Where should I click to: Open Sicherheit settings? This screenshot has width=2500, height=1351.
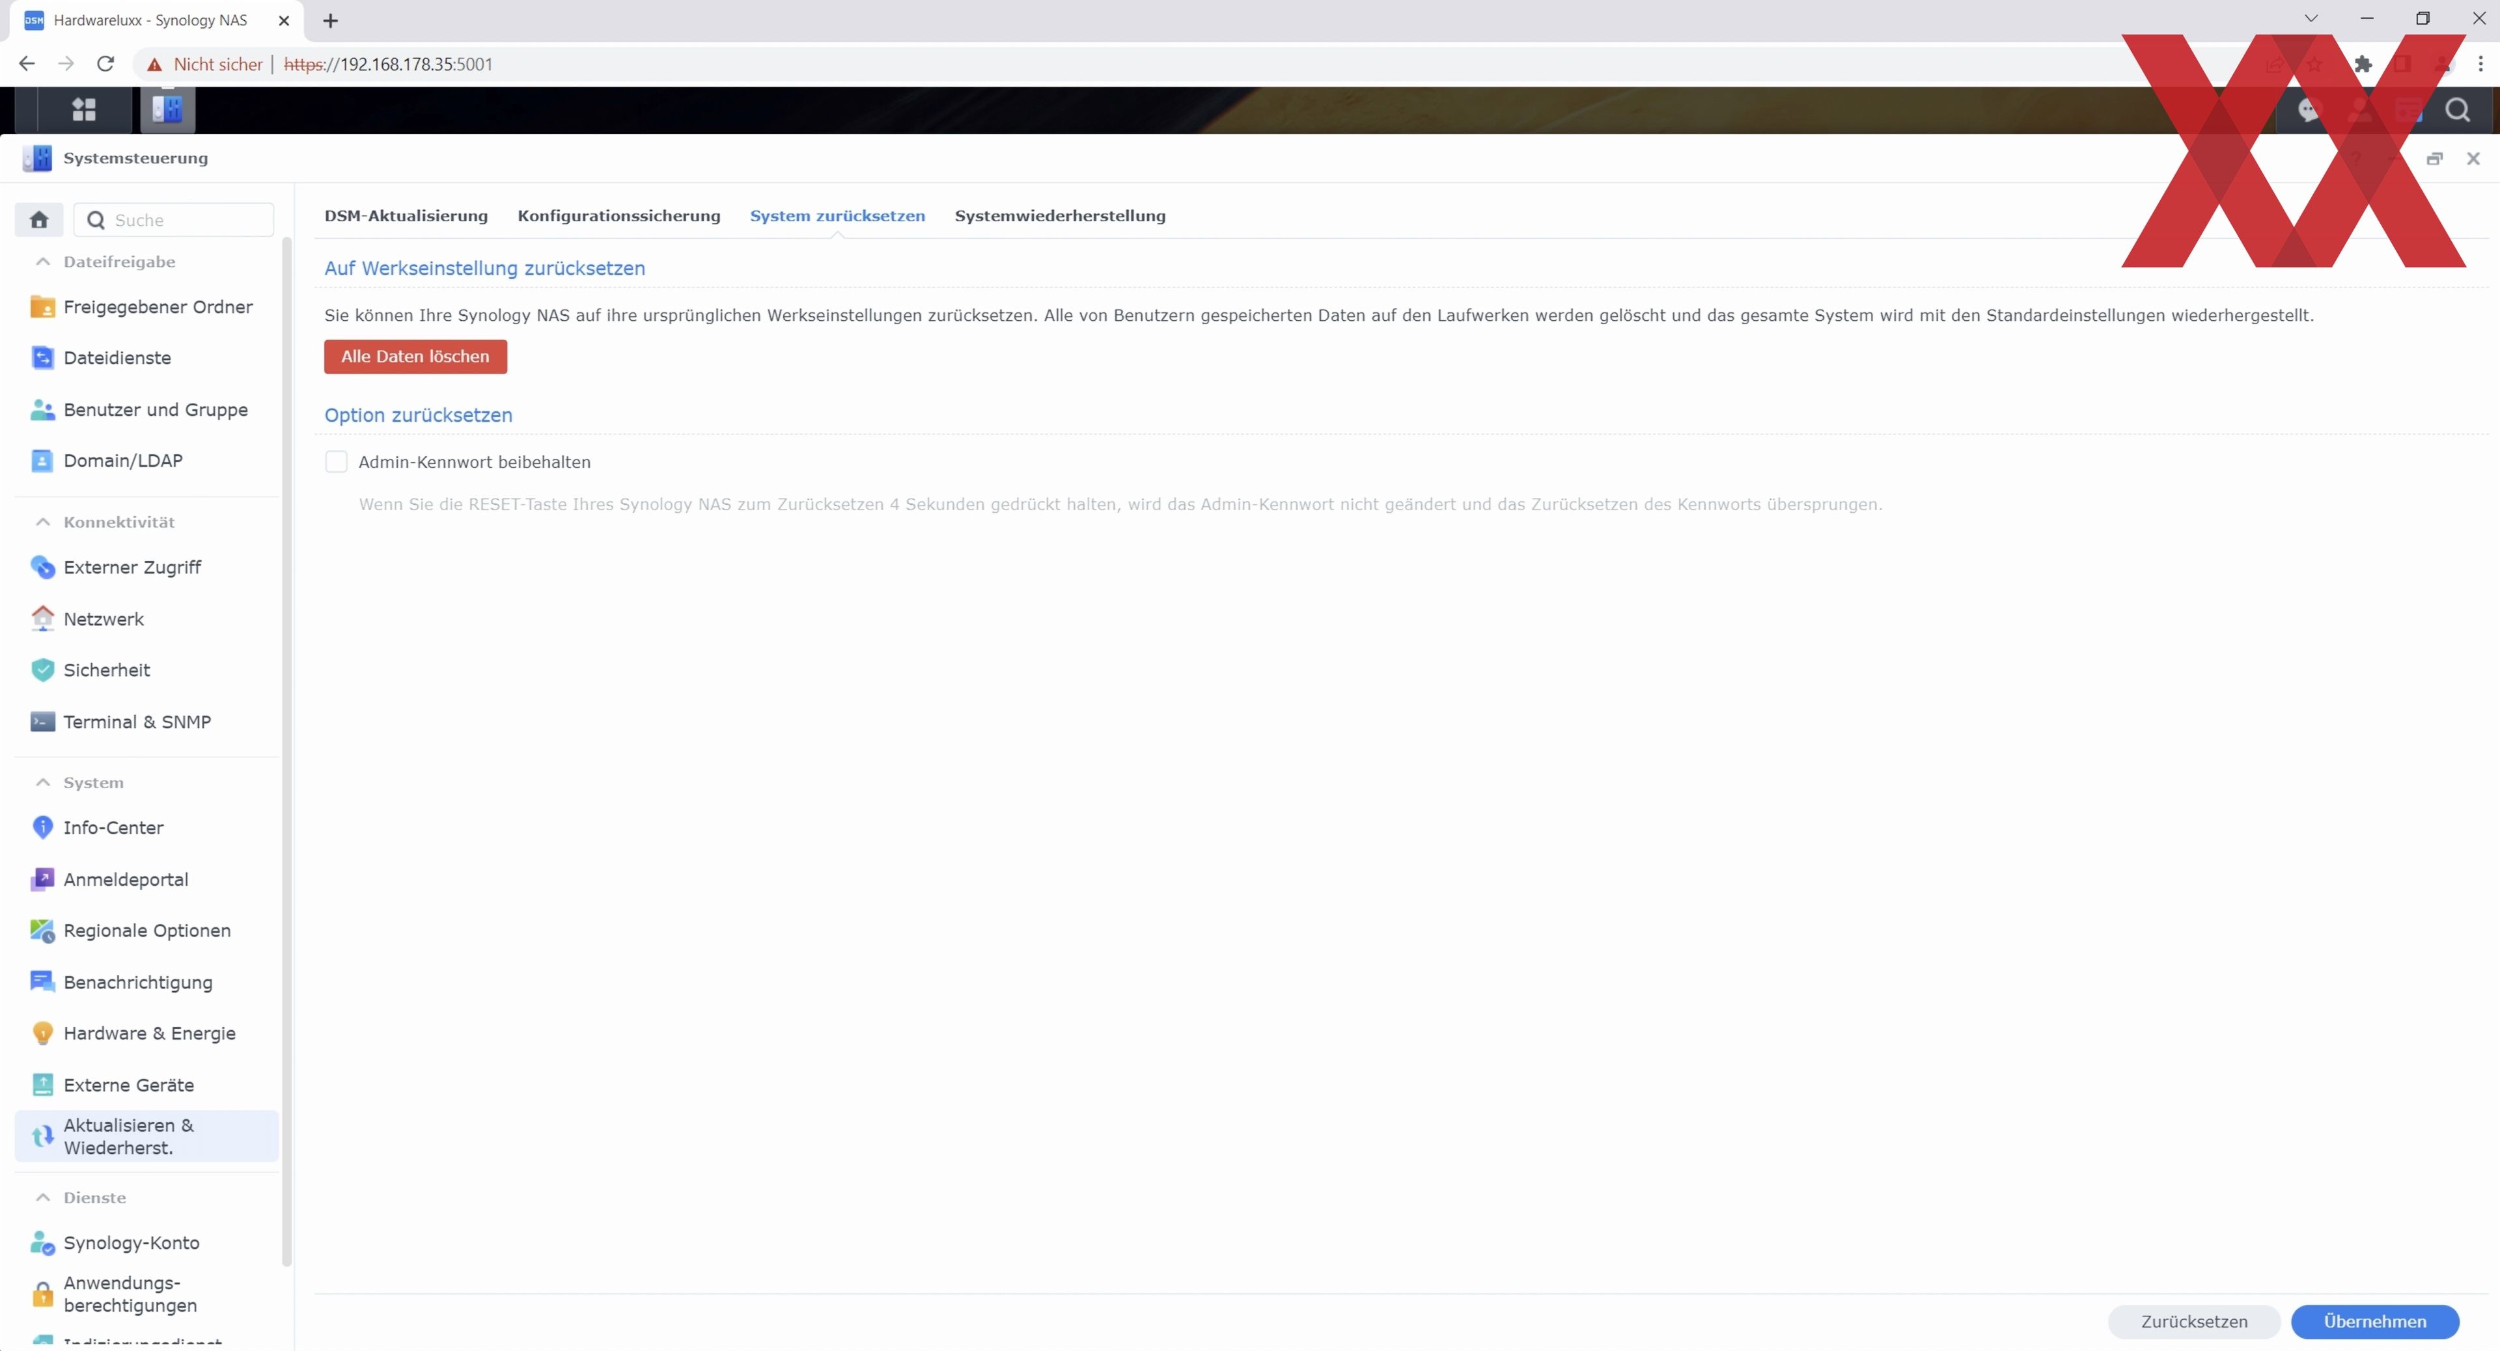click(x=146, y=670)
